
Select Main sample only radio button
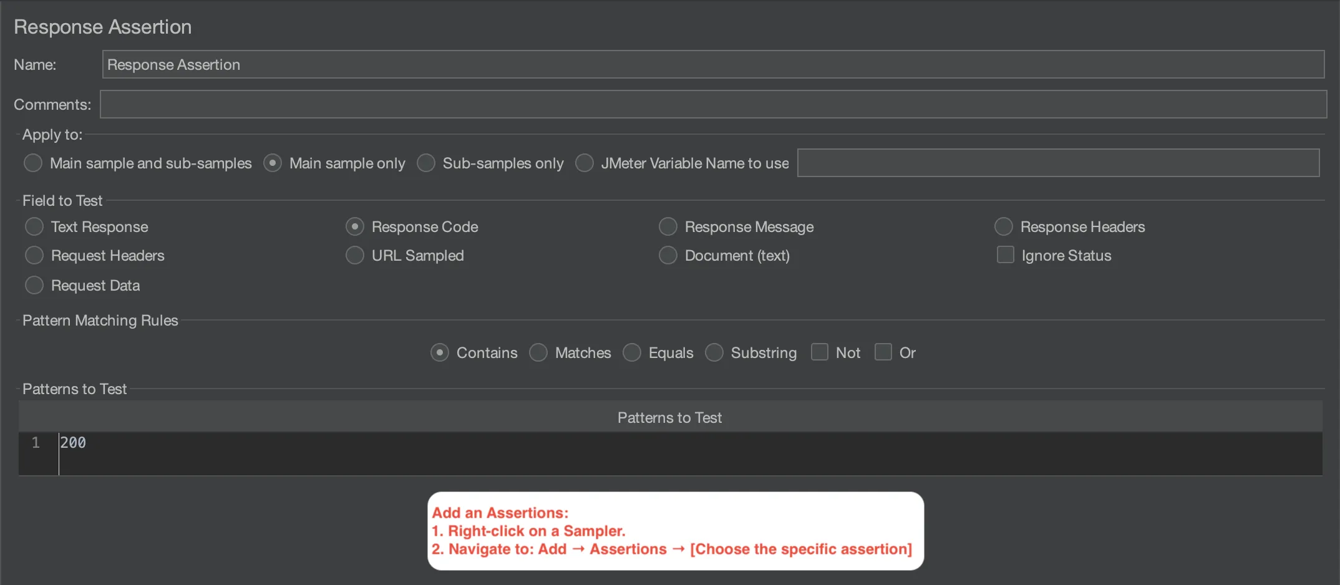pyautogui.click(x=273, y=163)
